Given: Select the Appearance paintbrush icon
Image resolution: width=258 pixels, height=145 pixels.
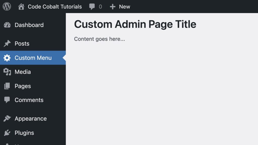Looking at the screenshot, I should pyautogui.click(x=7, y=118).
